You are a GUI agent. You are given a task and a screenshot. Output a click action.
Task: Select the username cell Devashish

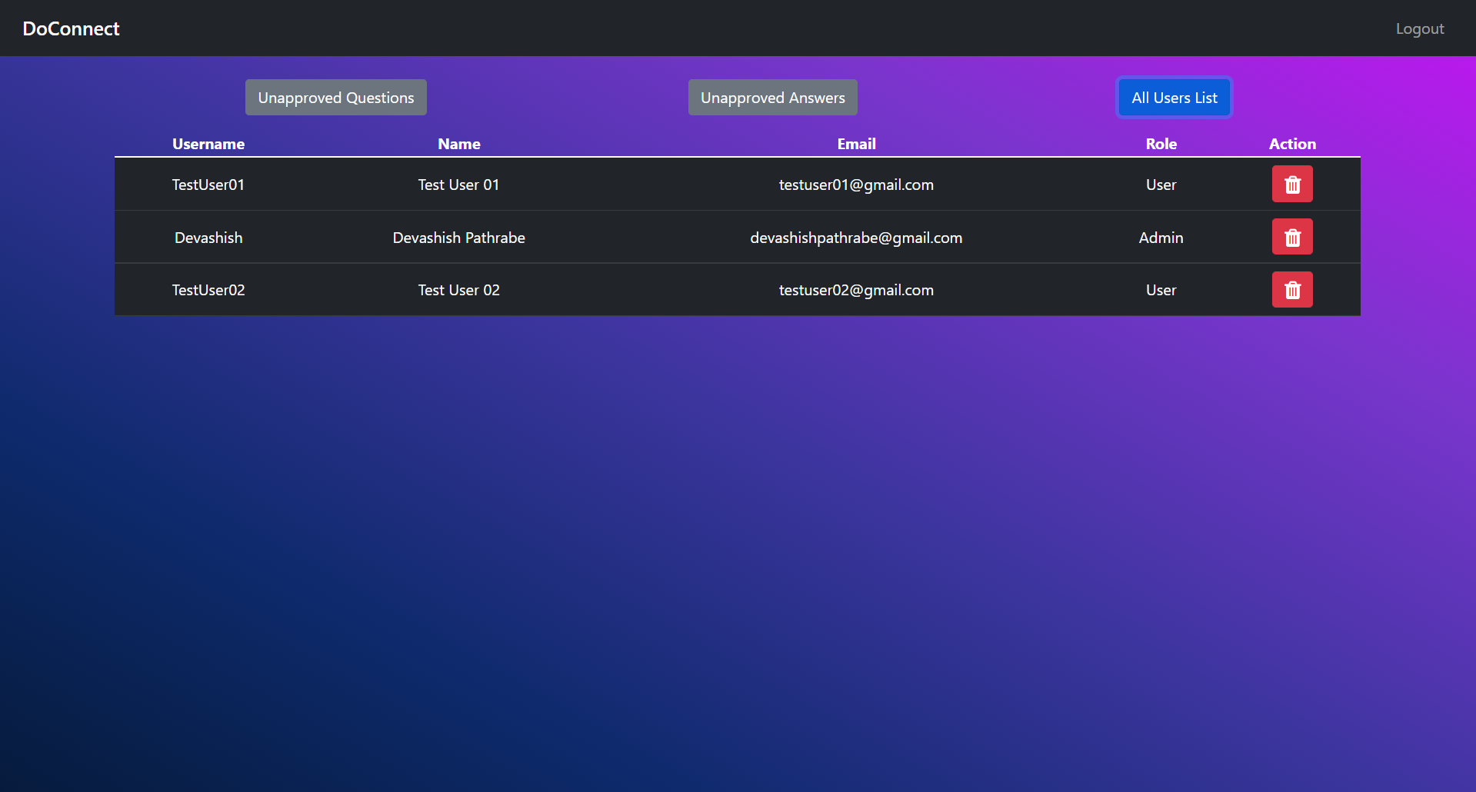click(x=208, y=238)
